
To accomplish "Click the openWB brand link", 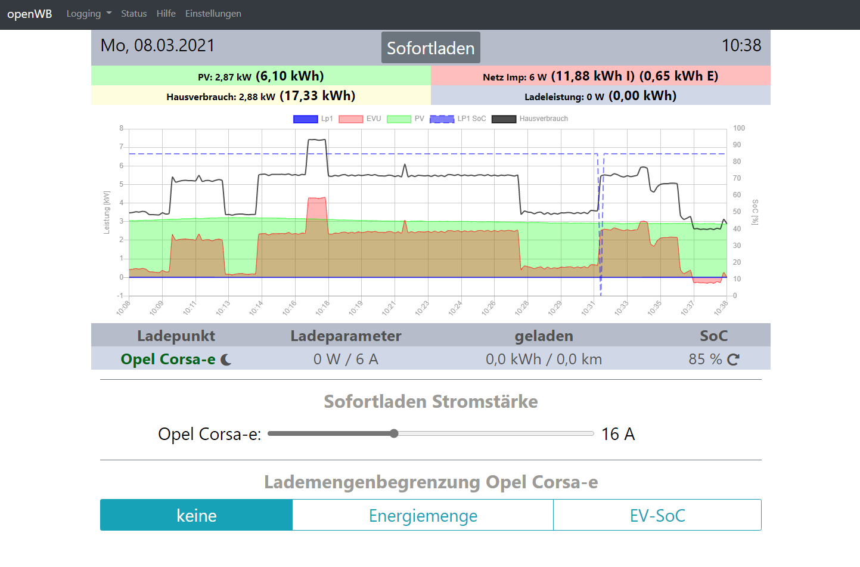I will click(x=30, y=14).
